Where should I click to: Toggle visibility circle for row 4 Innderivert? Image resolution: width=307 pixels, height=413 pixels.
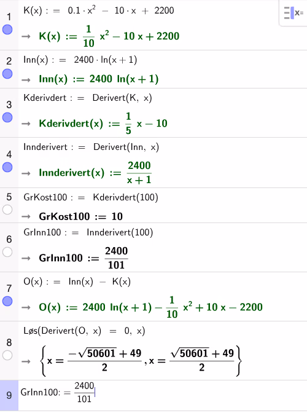tap(7, 167)
